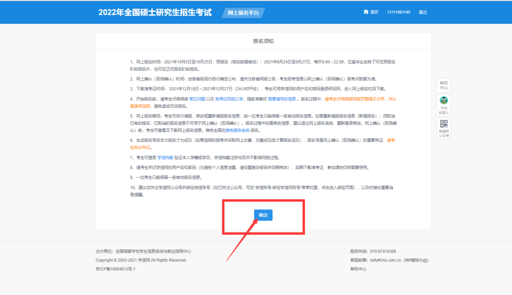Image resolution: width=512 pixels, height=295 pixels.
Task: Click 退出 to log out
Action: [x=422, y=12]
